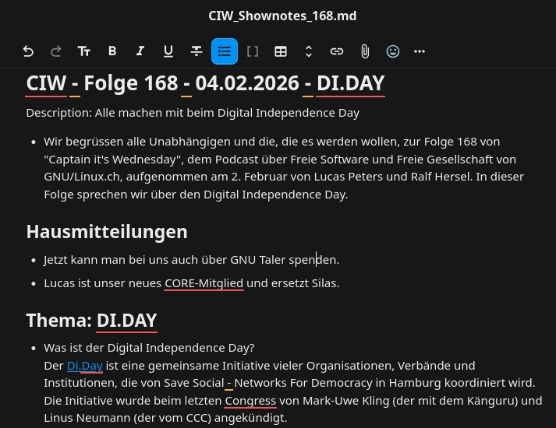Viewport: 556px width, 428px height.
Task: Toggle italic formatting
Action: 140,51
